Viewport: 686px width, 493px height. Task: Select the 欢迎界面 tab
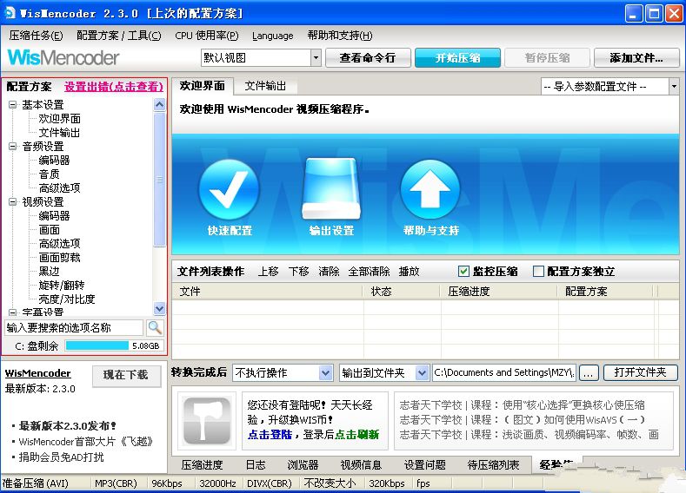coord(202,86)
